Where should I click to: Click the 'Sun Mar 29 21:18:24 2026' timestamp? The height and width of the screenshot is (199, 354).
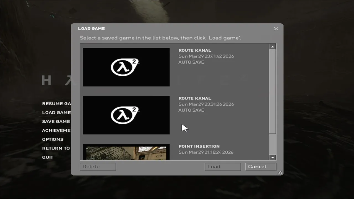pos(206,152)
